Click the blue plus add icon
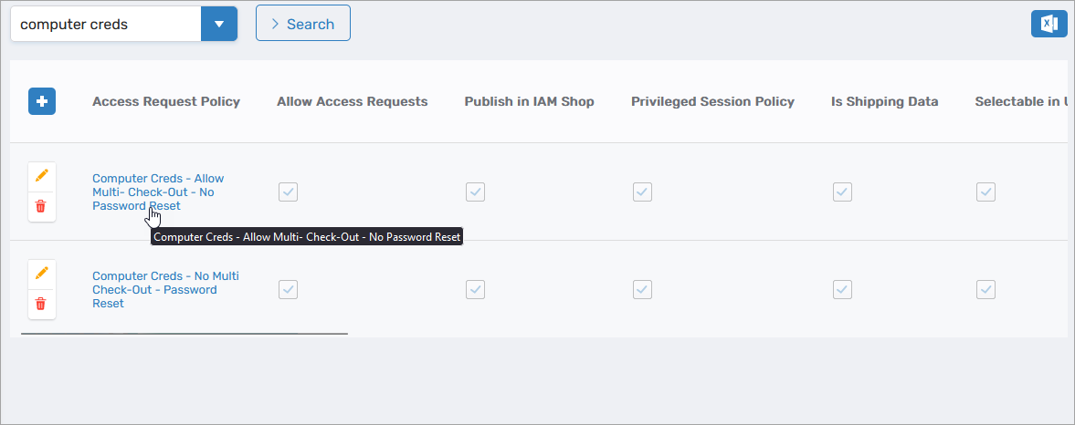The image size is (1075, 425). click(x=42, y=101)
